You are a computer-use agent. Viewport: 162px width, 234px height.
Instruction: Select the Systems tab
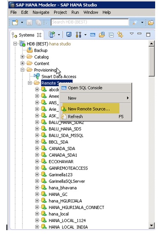[x=27, y=35]
